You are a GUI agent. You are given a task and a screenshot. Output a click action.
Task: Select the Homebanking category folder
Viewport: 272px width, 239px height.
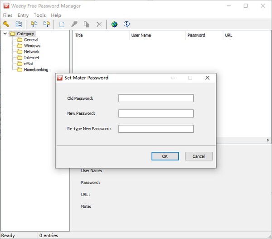[x=35, y=70]
